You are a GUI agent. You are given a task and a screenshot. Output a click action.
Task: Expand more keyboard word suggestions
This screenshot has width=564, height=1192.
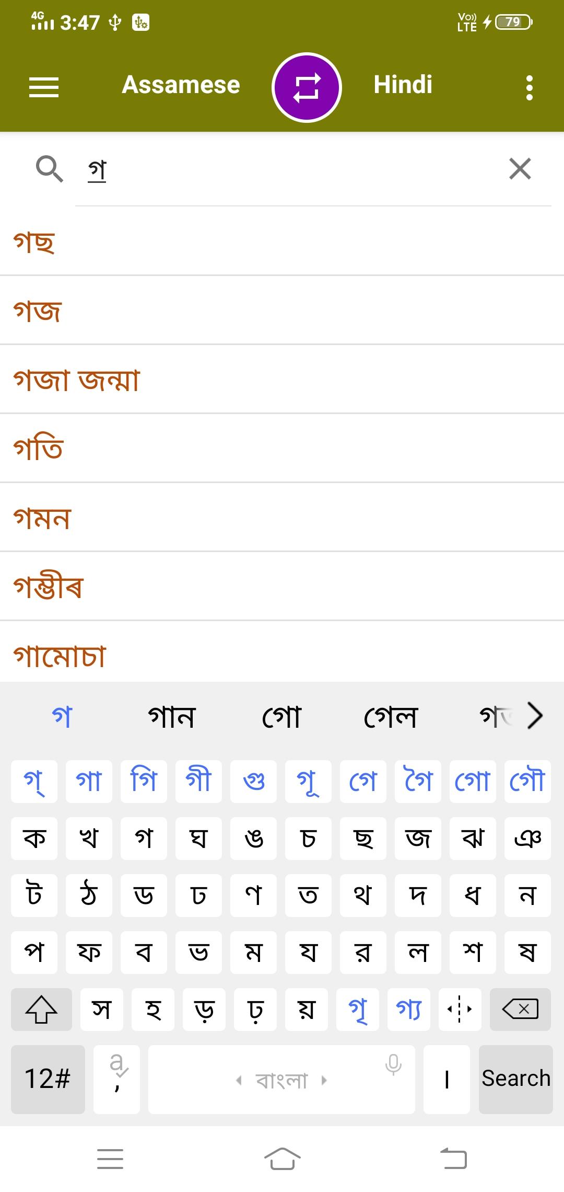pyautogui.click(x=535, y=715)
